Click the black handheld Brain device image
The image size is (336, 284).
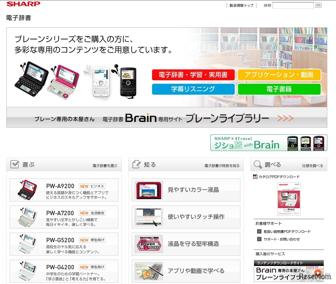pyautogui.click(x=128, y=82)
